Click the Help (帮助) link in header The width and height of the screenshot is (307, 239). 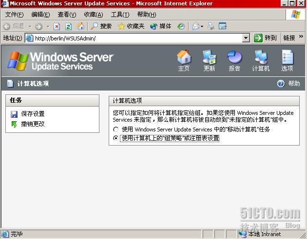click(294, 84)
